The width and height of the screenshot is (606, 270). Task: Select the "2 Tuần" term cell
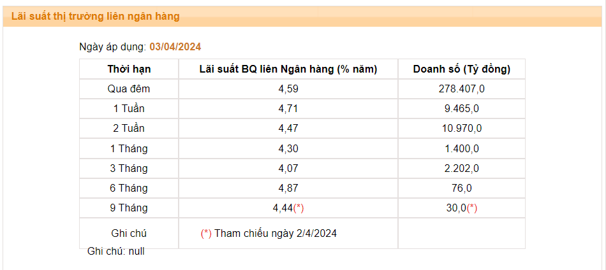tap(129, 129)
